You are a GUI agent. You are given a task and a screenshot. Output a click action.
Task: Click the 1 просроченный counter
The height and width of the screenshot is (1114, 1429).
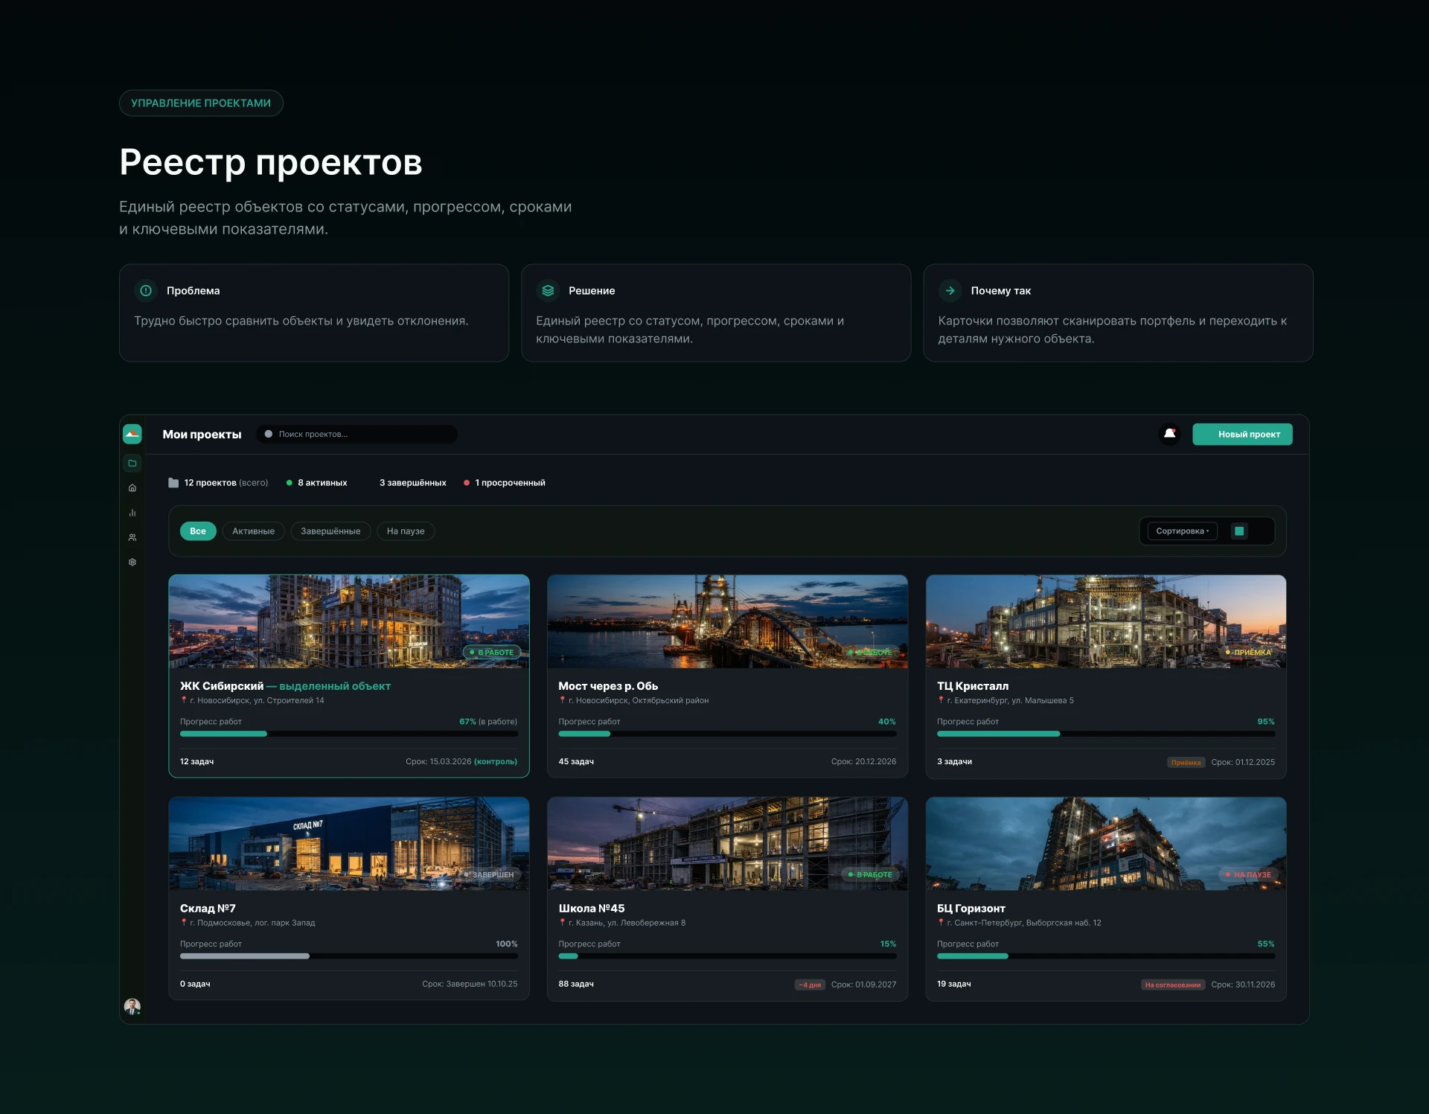[x=504, y=483]
